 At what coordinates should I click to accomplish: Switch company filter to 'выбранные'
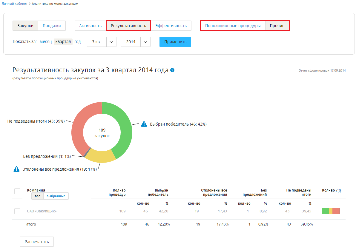point(56,196)
